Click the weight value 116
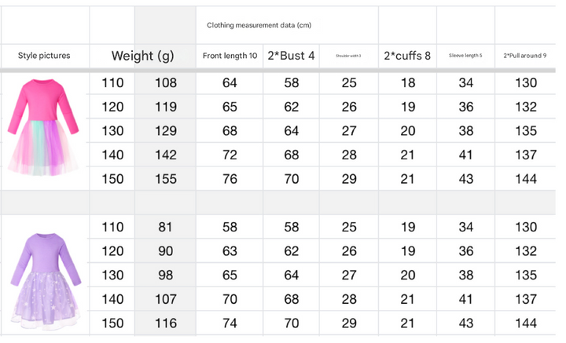566x343 pixels. [166, 323]
